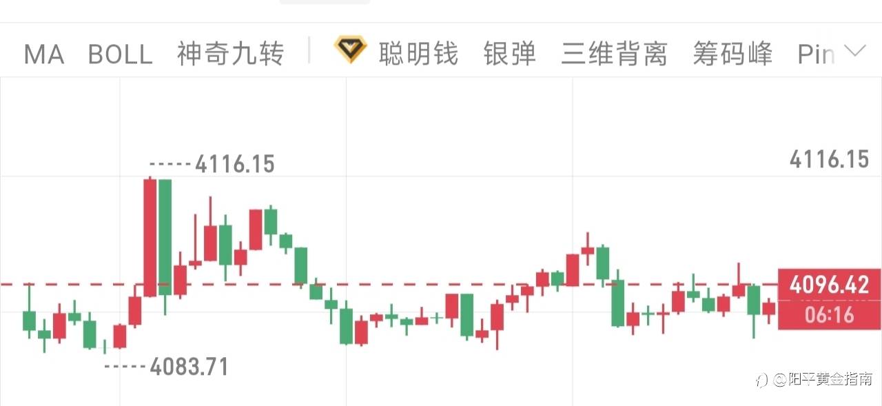Click the current price tag 4096.42
This screenshot has height=406, width=882.
pyautogui.click(x=829, y=284)
